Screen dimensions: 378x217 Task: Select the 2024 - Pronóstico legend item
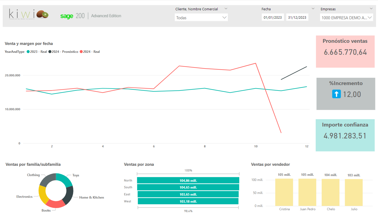click(63, 52)
